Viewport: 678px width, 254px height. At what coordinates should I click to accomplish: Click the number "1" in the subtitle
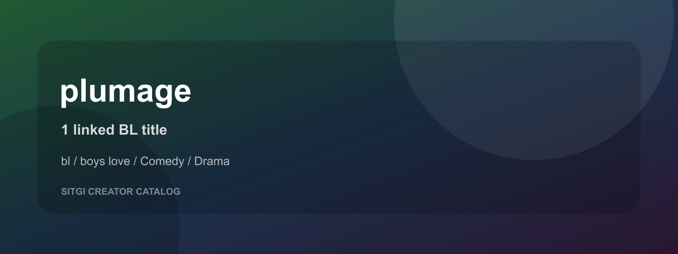click(65, 130)
